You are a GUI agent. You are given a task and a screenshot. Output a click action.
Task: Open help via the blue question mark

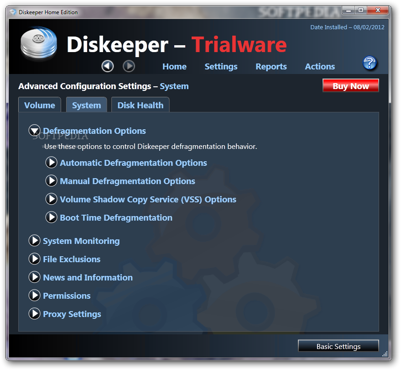pos(370,63)
